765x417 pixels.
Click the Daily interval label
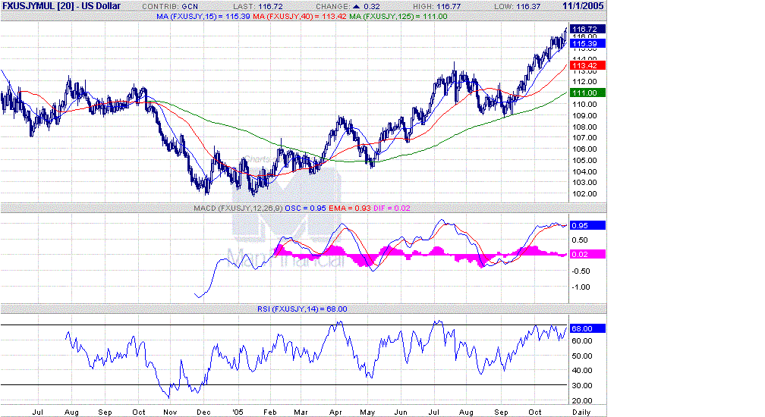[581, 412]
